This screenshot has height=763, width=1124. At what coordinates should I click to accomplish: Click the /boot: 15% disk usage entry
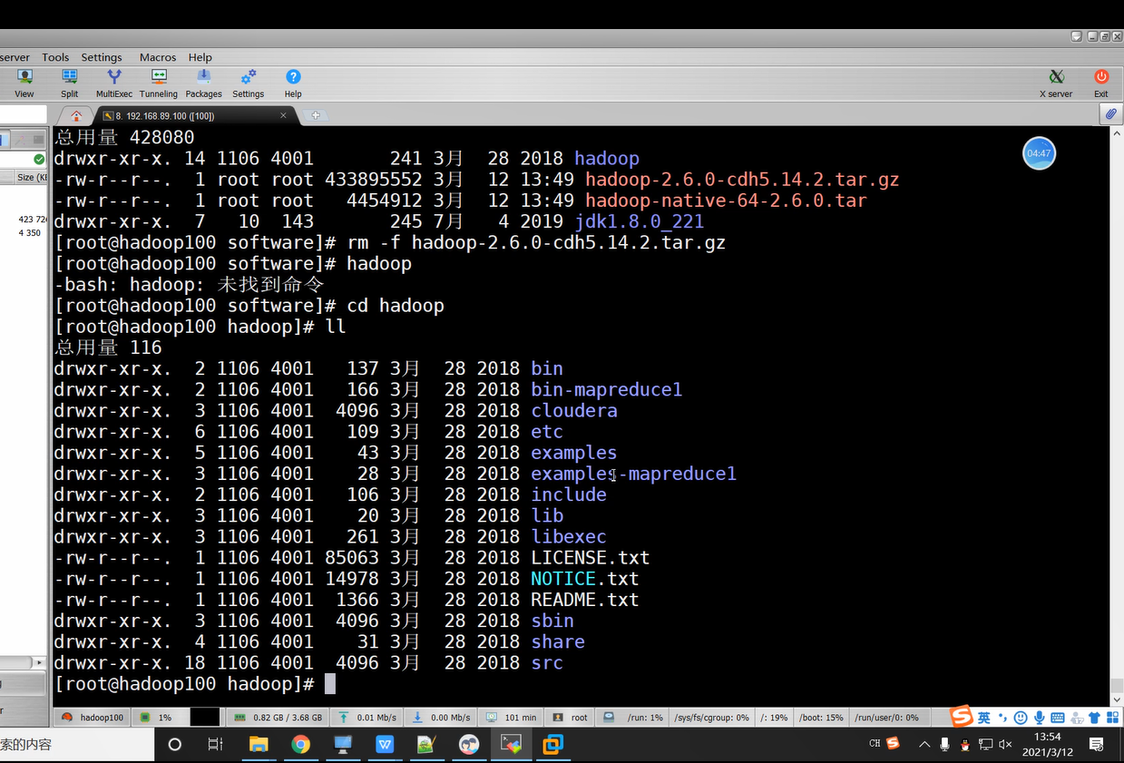tap(821, 717)
